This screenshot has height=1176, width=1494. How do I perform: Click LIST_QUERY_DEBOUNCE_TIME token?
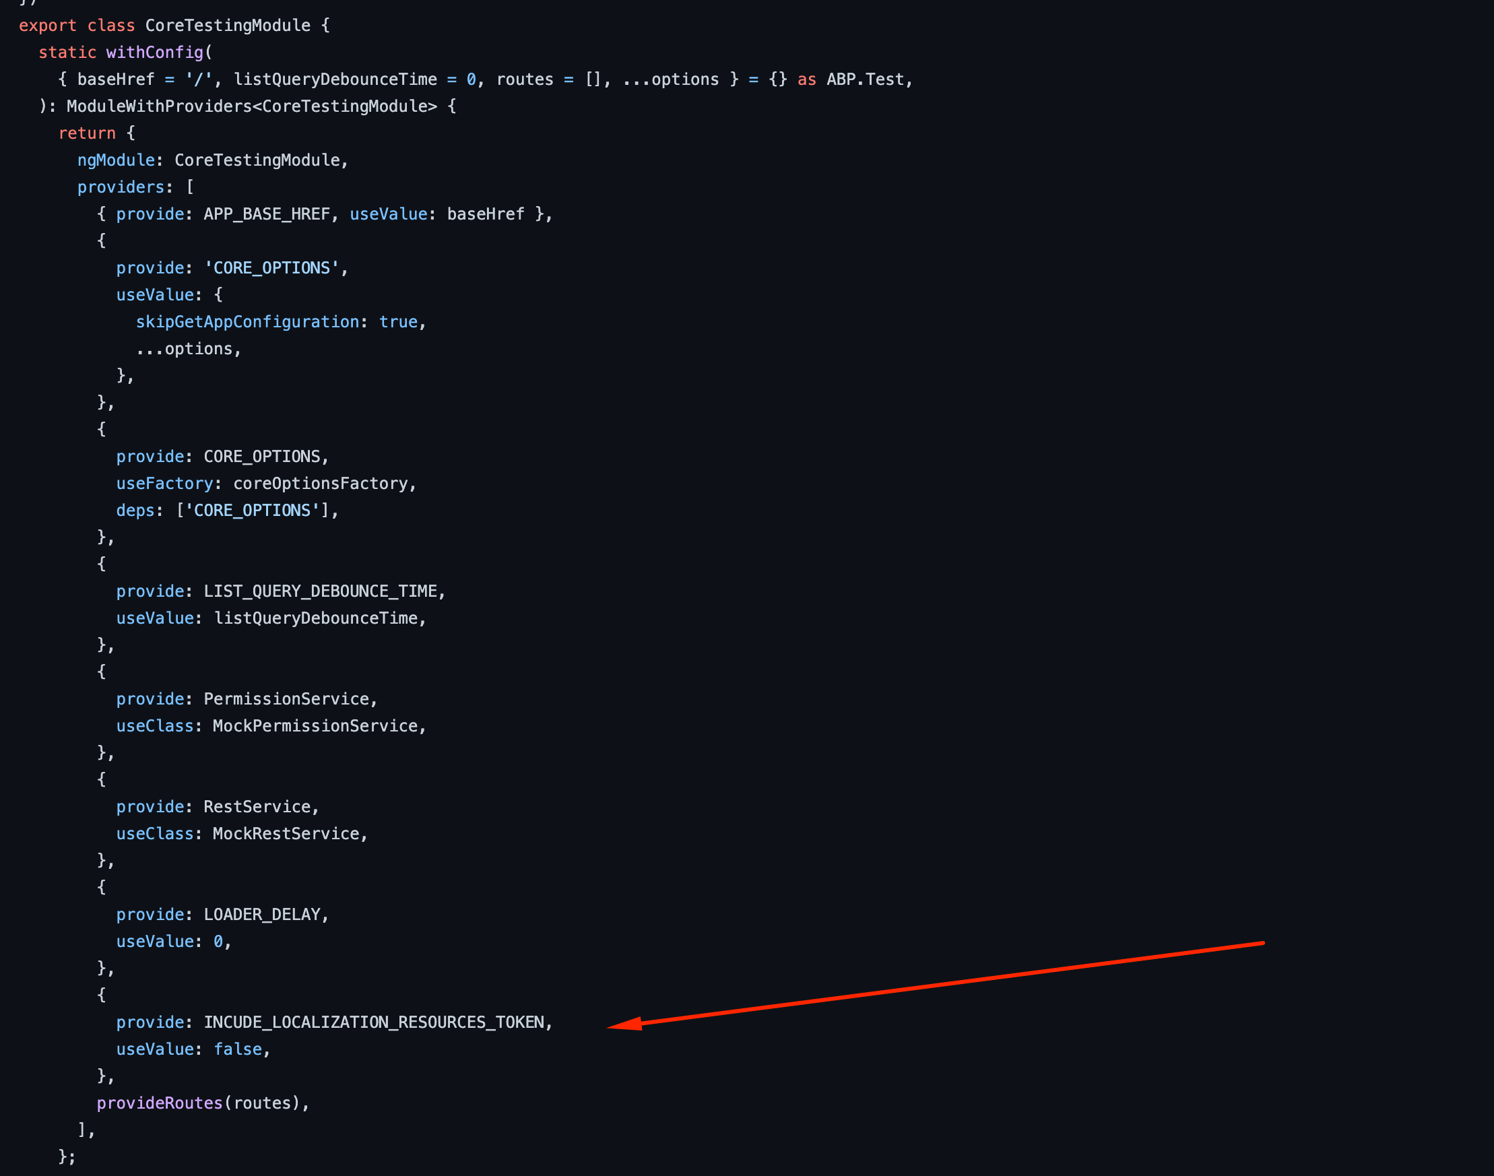(x=321, y=591)
